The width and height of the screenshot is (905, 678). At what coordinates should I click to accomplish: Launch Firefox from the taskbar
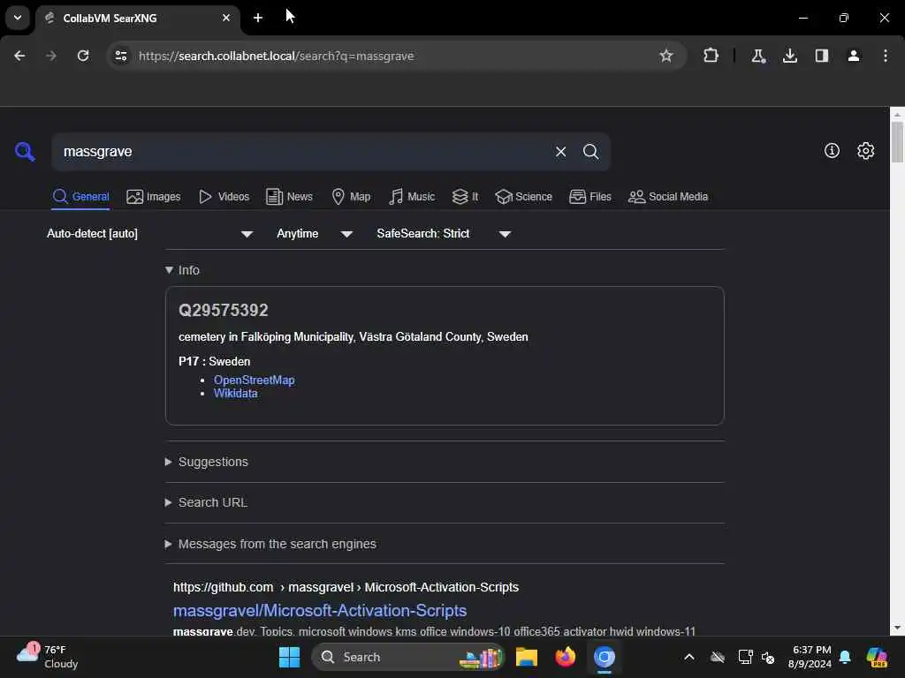tap(565, 657)
